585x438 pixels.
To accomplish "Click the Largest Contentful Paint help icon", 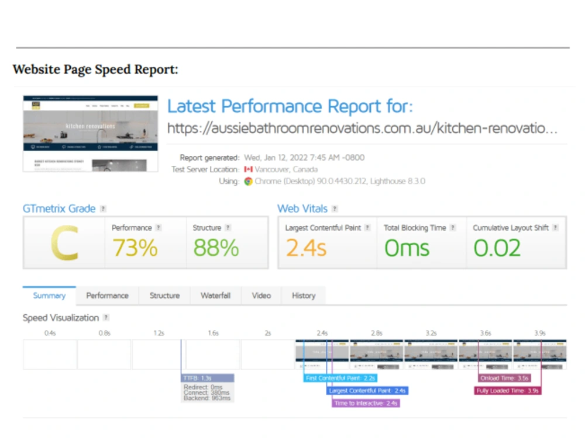I will 367,228.
